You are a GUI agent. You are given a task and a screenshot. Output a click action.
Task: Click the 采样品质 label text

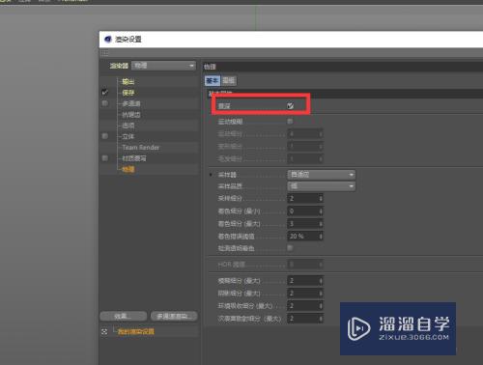pos(230,186)
